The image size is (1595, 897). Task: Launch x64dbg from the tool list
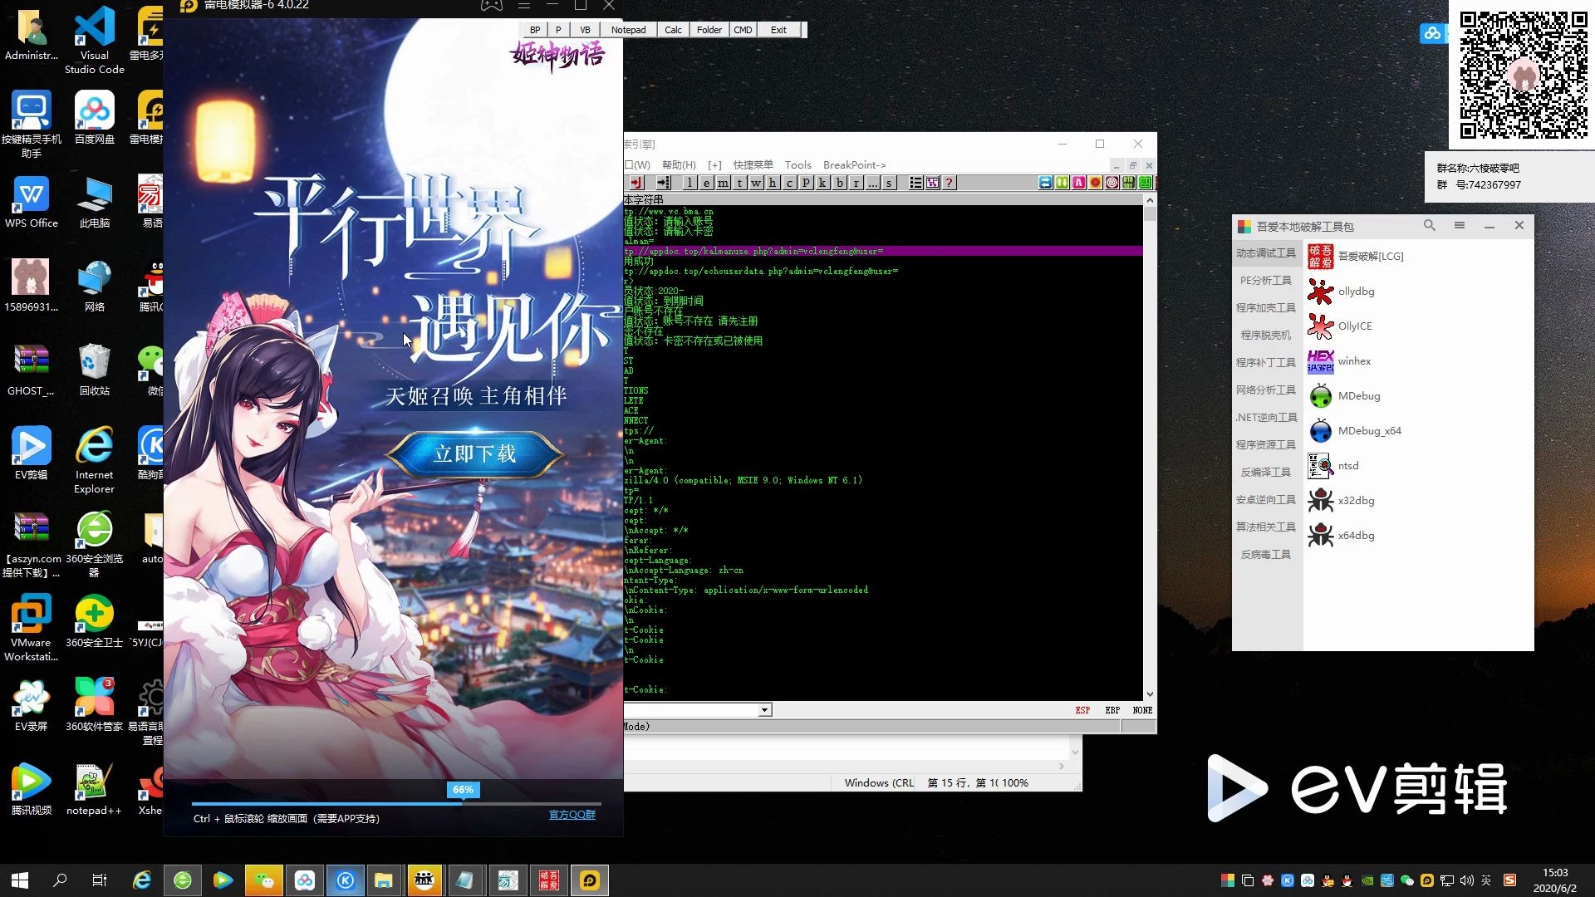point(1342,536)
